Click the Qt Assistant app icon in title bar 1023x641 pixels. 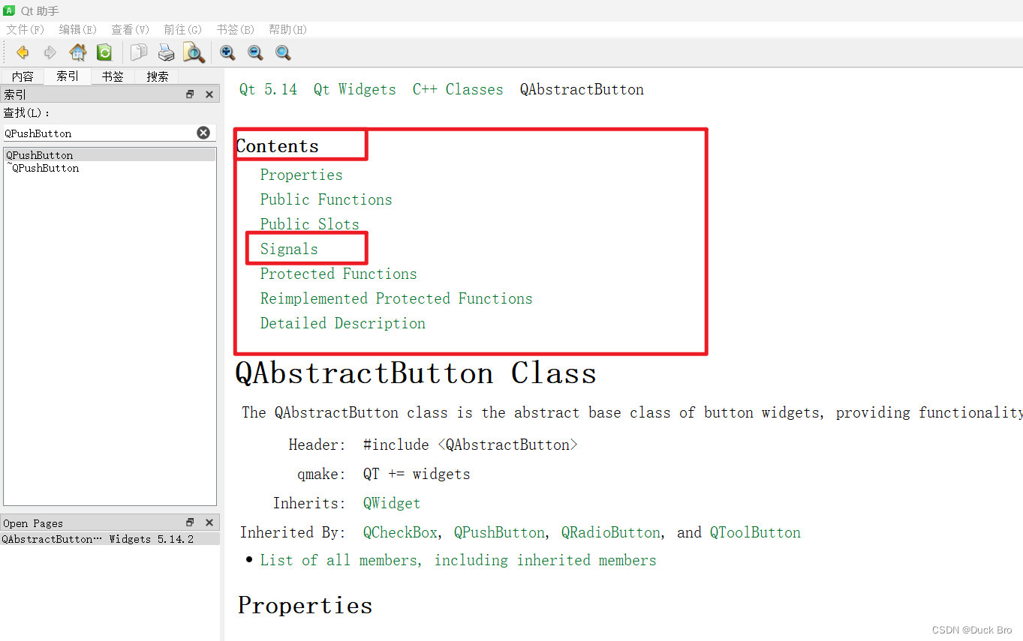coord(10,10)
